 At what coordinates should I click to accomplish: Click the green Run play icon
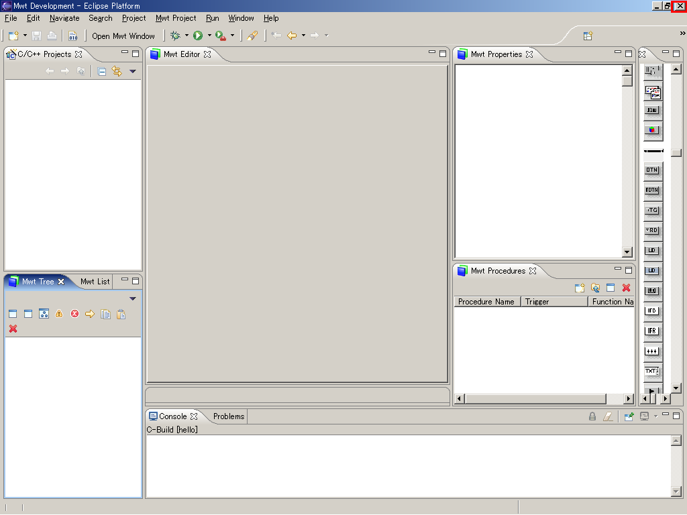coord(198,36)
